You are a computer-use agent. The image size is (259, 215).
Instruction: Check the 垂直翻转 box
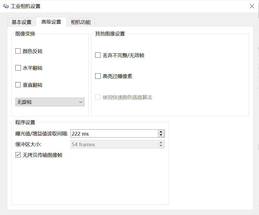(x=18, y=85)
